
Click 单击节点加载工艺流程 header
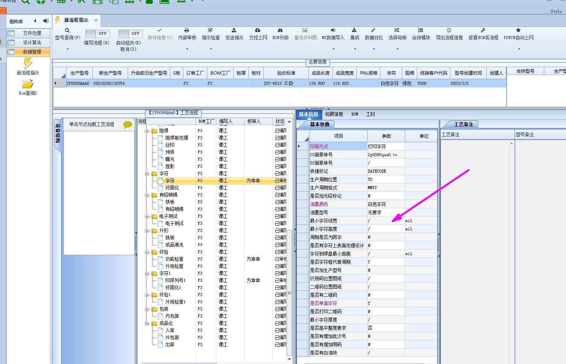pyautogui.click(x=92, y=124)
